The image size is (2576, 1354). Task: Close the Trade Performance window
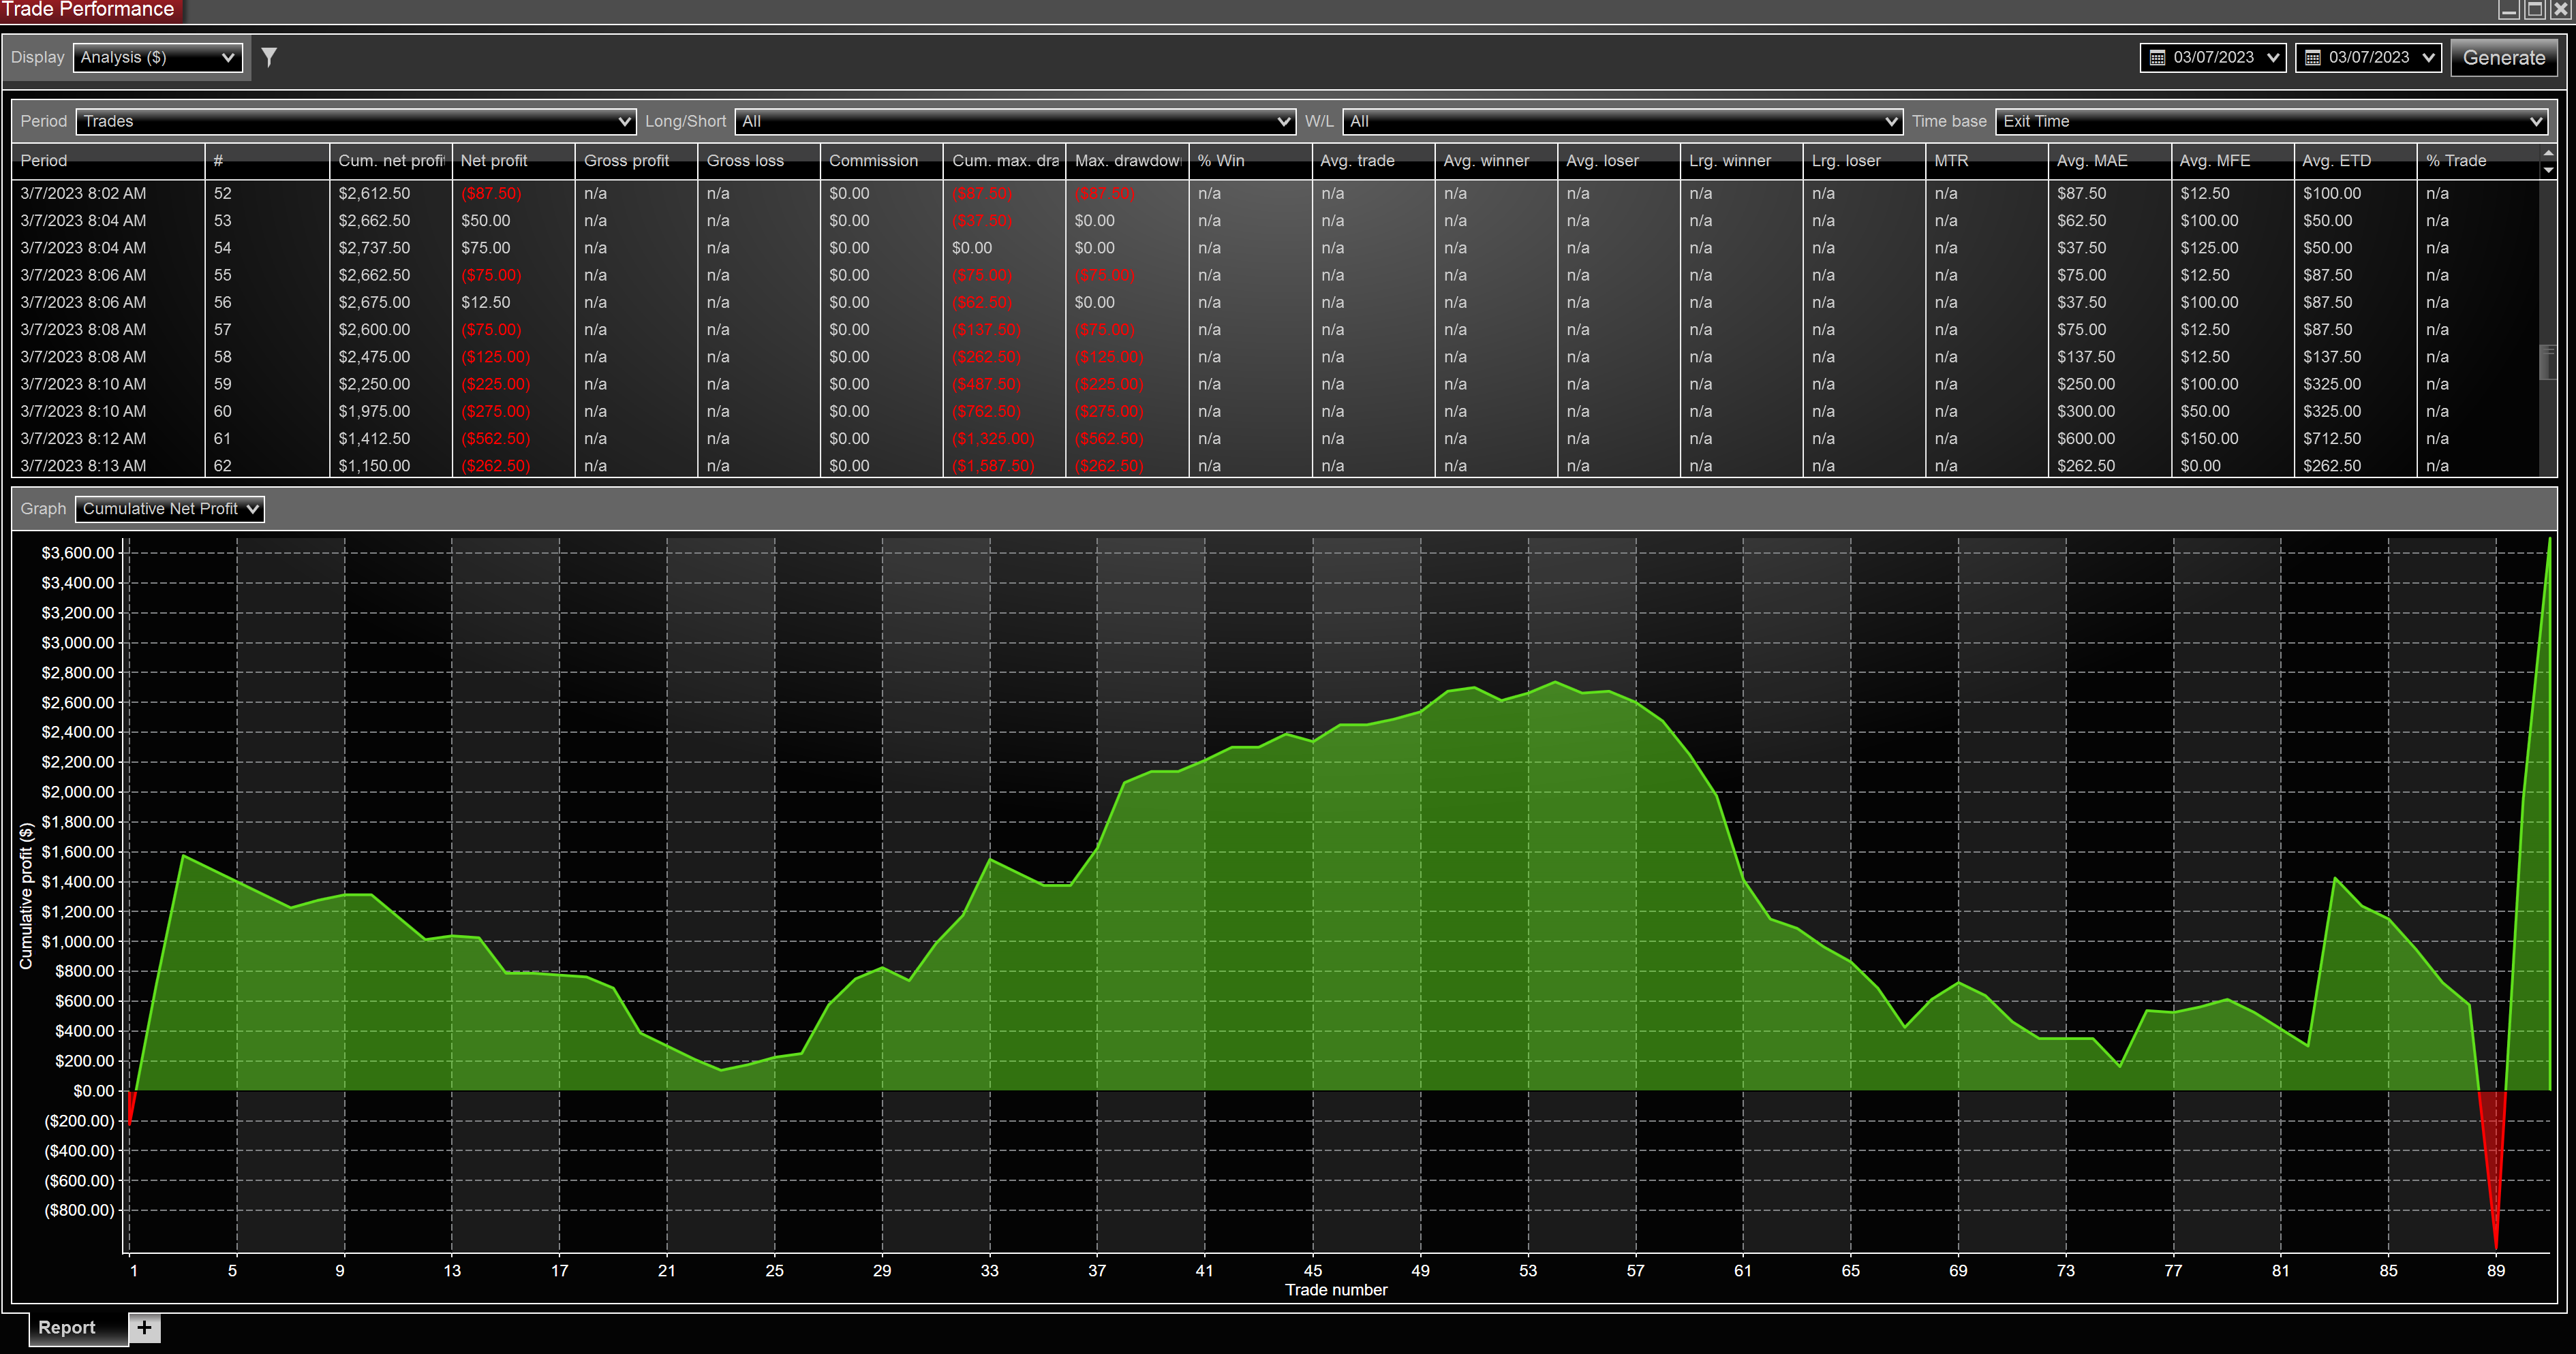click(x=2561, y=10)
